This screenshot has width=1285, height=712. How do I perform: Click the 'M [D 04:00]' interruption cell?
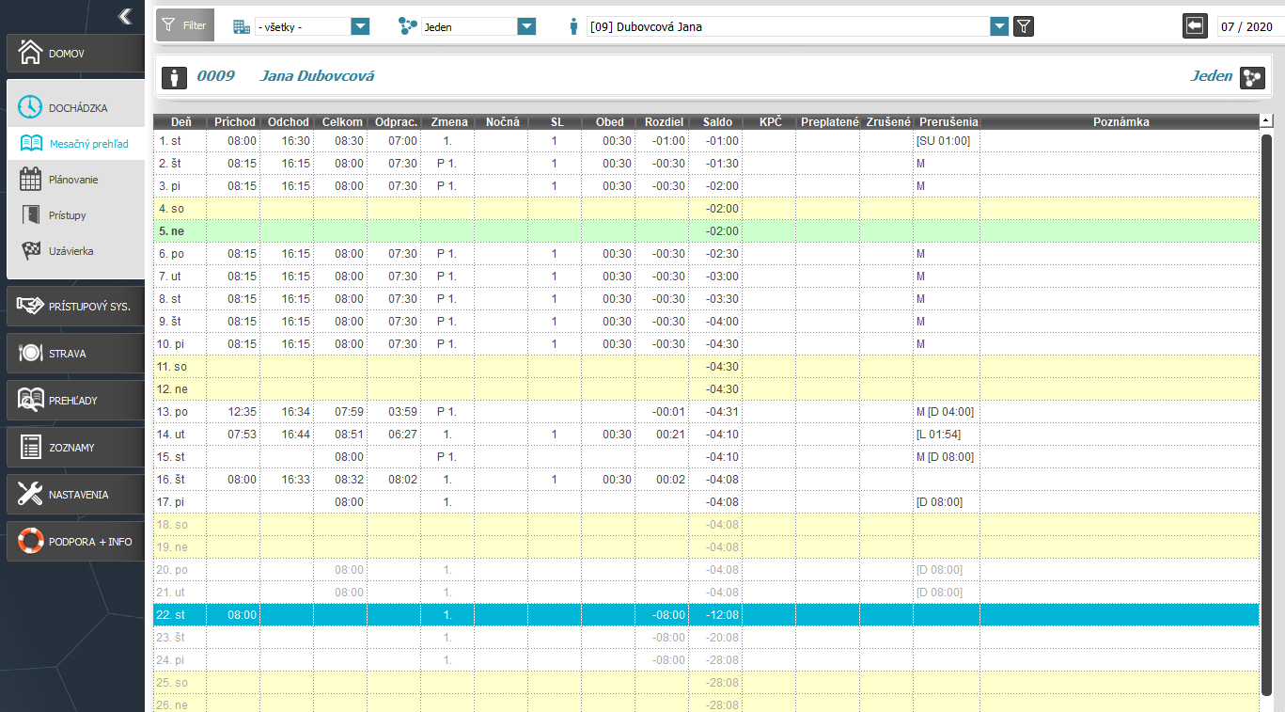945,412
